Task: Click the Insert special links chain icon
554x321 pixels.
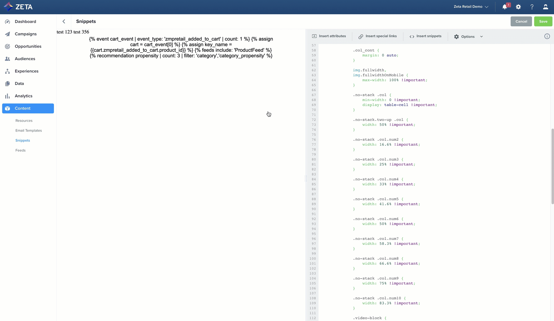Action: pos(361,37)
